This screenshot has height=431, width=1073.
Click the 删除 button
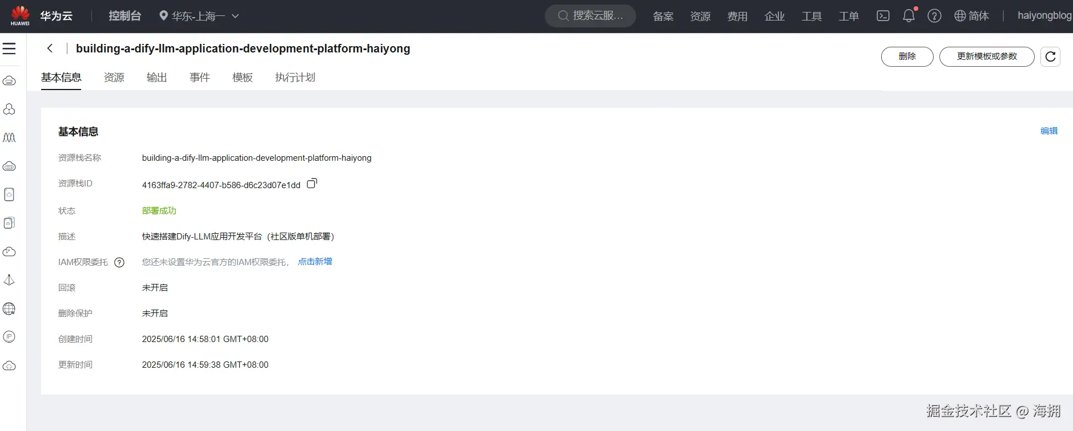tap(907, 56)
